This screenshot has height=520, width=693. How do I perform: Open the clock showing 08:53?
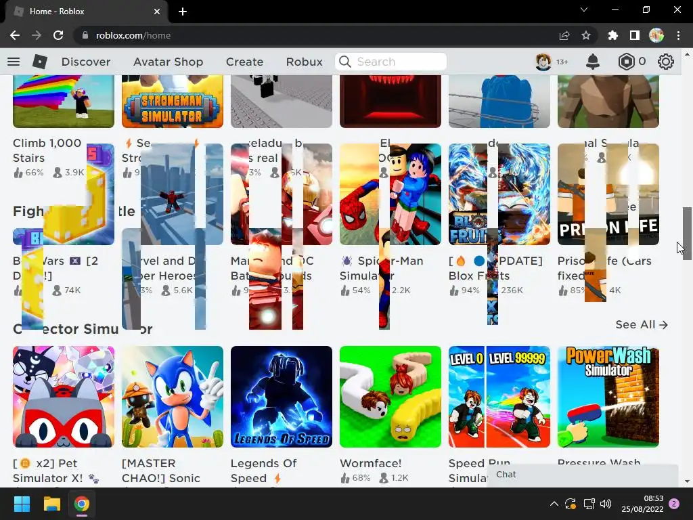click(x=642, y=504)
